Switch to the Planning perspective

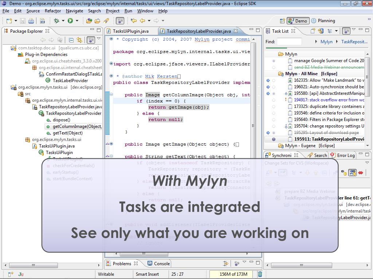point(323,21)
